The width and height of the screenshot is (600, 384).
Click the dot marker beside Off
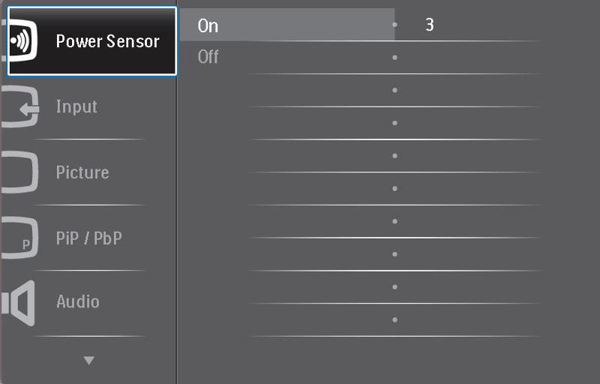(x=394, y=57)
